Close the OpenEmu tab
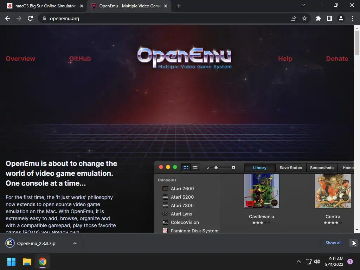The image size is (360, 270). click(x=166, y=6)
